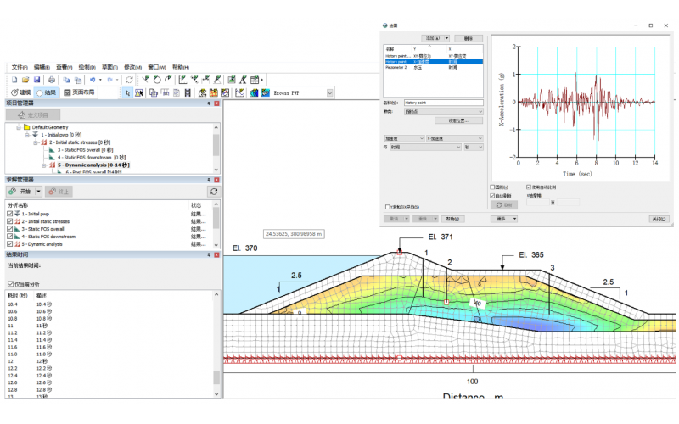Toggle the 仅当前分析 checkbox
679x424 pixels.
(9, 284)
